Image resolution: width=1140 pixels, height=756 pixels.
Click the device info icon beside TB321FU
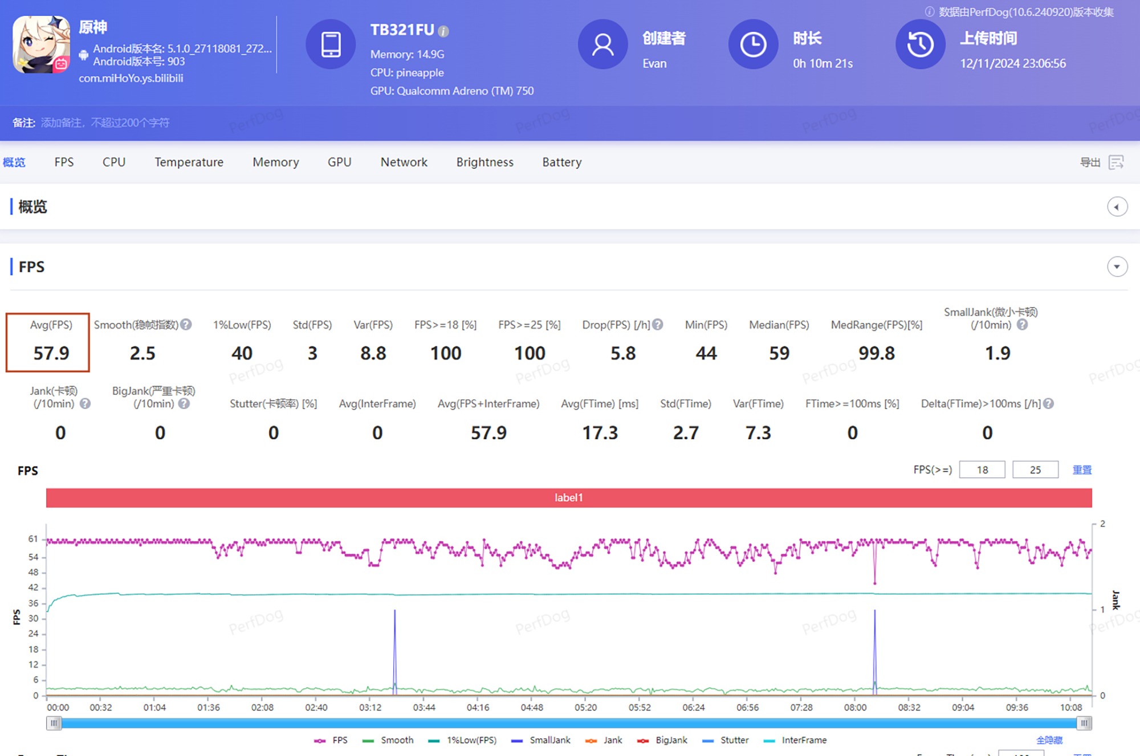coord(443,31)
